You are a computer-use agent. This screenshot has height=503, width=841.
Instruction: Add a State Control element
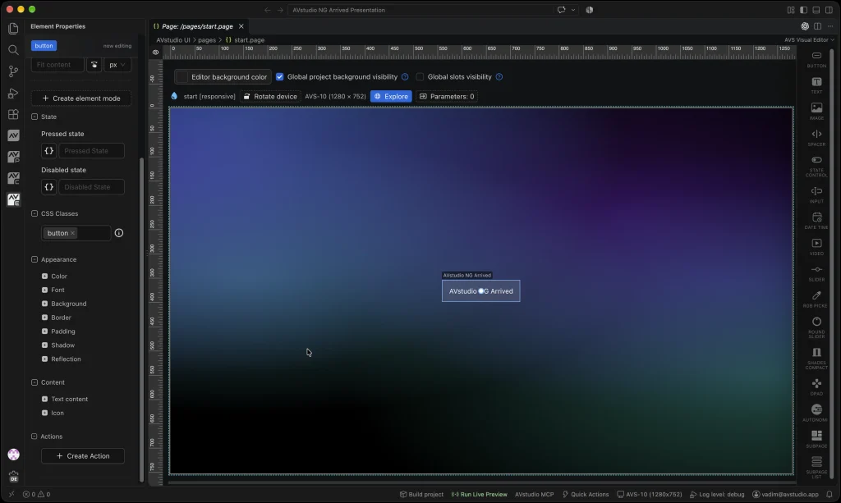click(x=816, y=166)
